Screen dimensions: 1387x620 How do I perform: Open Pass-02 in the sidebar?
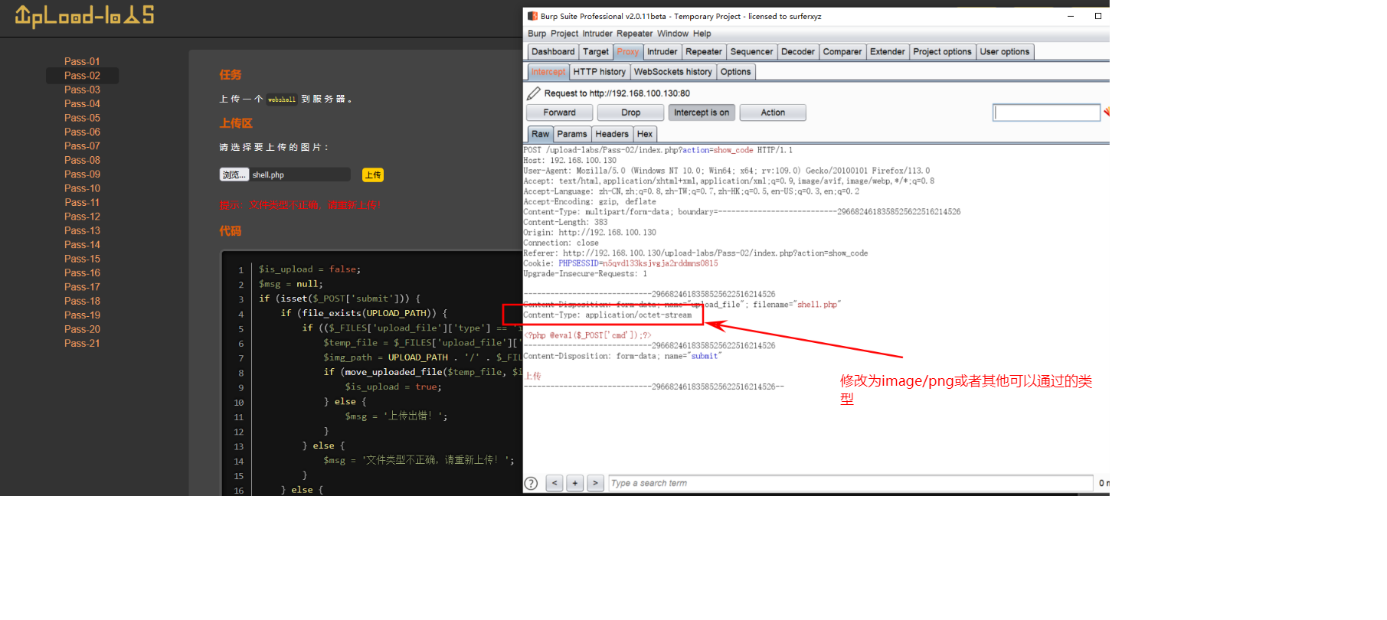tap(82, 75)
